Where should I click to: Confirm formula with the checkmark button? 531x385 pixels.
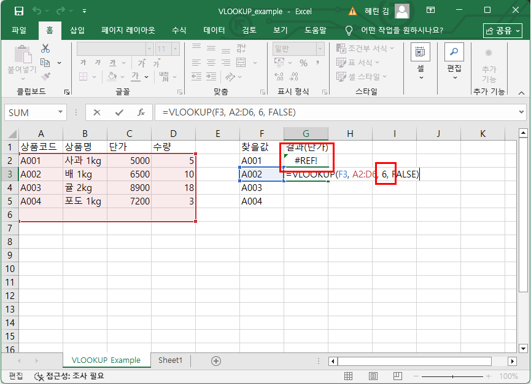[119, 112]
